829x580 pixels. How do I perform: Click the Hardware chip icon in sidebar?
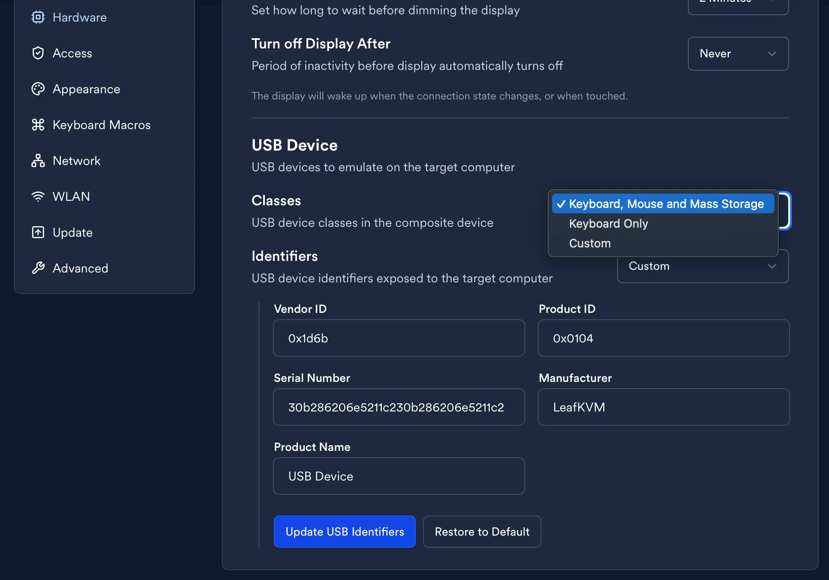tap(38, 17)
